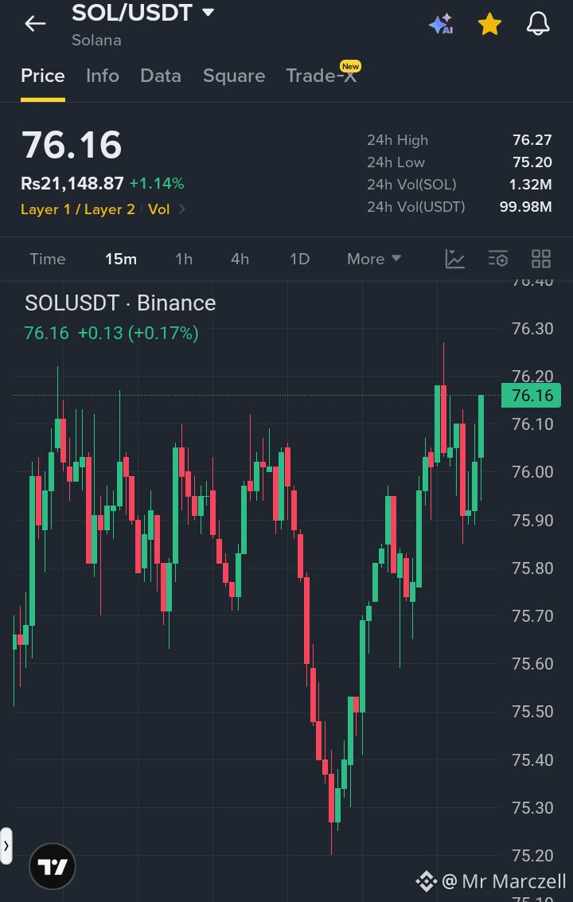Tap the green 76.16 price label on axis
Viewport: 573px width, 902px height.
(x=531, y=395)
